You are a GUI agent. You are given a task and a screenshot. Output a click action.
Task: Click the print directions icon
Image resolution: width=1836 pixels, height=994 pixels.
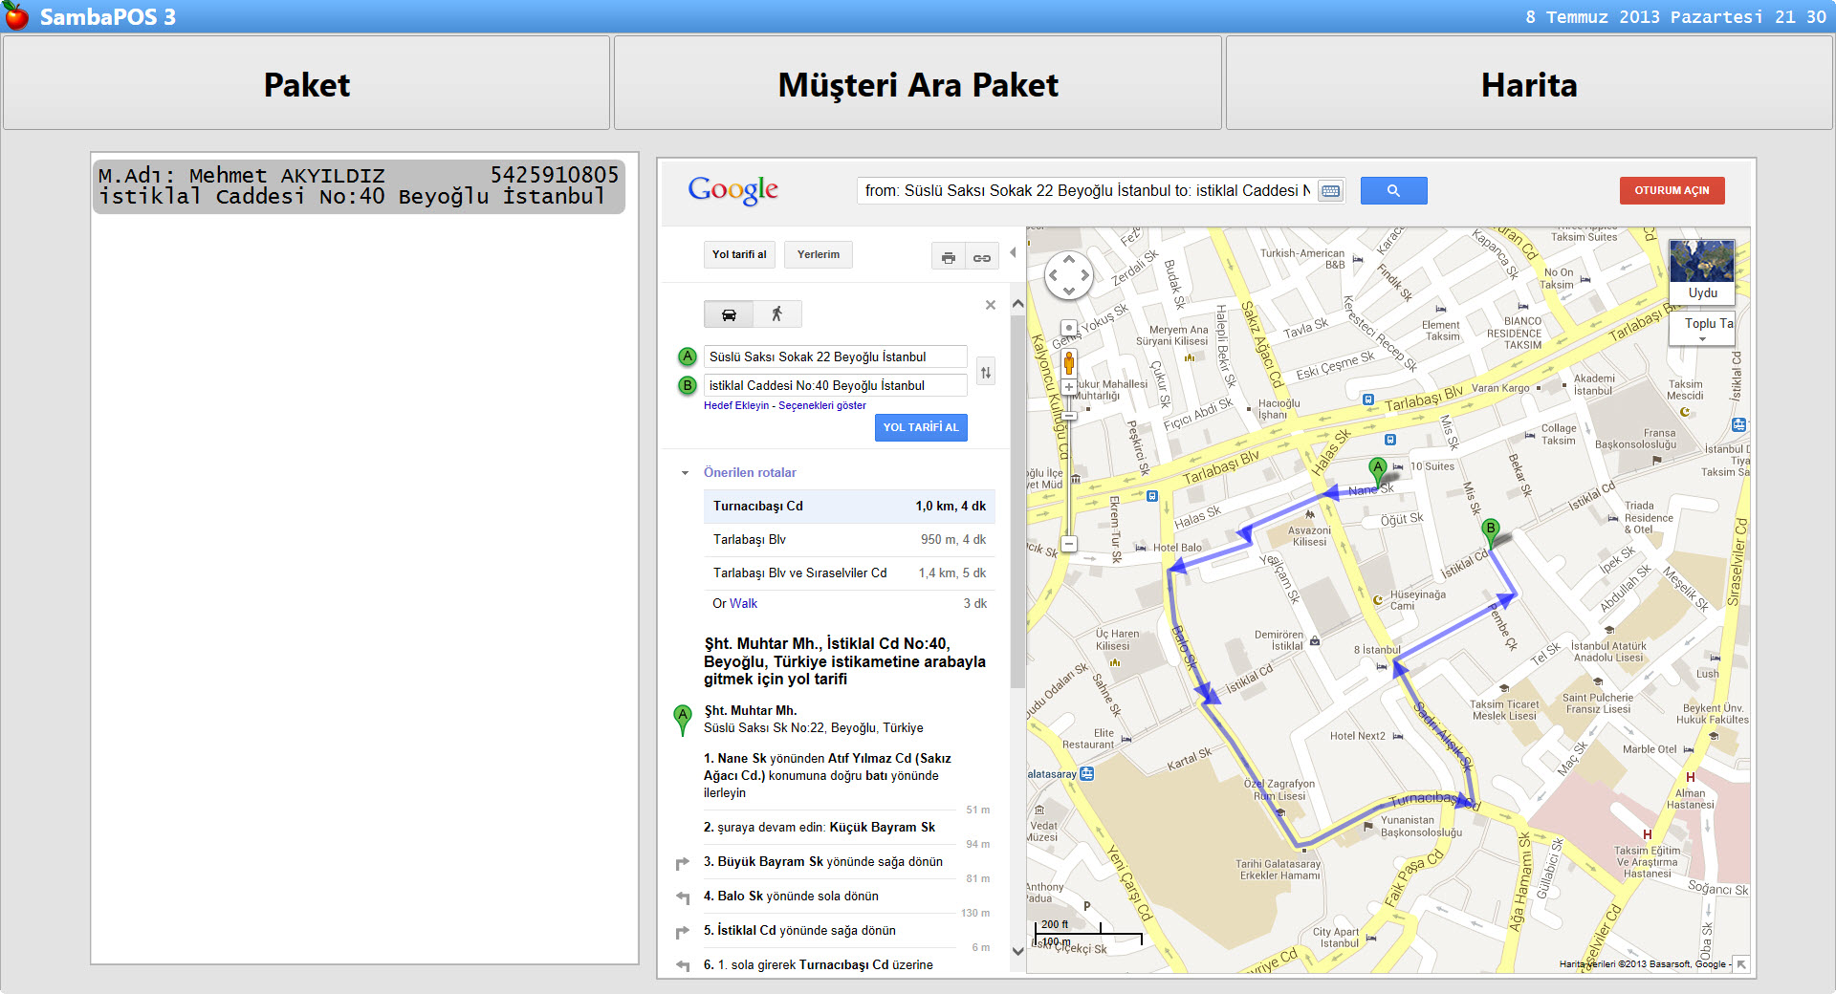tap(949, 256)
